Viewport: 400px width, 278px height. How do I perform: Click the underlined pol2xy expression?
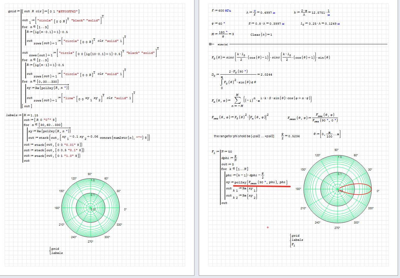[257, 182]
